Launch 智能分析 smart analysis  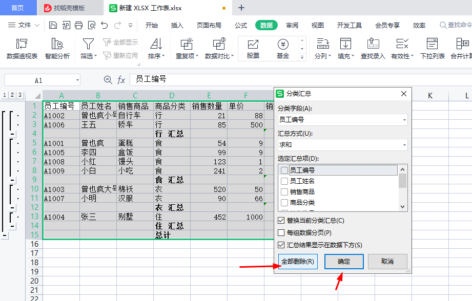[x=57, y=48]
